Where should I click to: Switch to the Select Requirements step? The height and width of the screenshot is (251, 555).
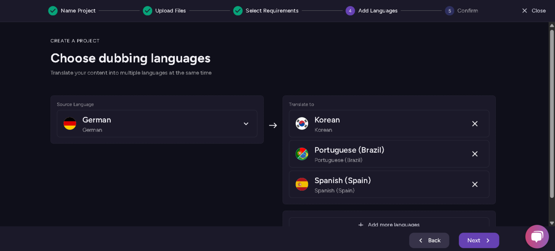(x=238, y=11)
